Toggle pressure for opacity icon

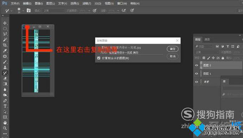[x=94, y=11]
